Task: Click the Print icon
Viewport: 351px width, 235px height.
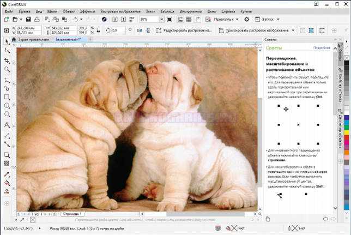Action: [x=37, y=19]
